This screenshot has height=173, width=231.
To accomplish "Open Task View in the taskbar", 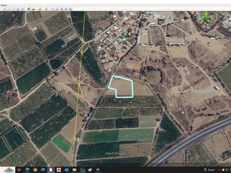I will pyautogui.click(x=19, y=170).
